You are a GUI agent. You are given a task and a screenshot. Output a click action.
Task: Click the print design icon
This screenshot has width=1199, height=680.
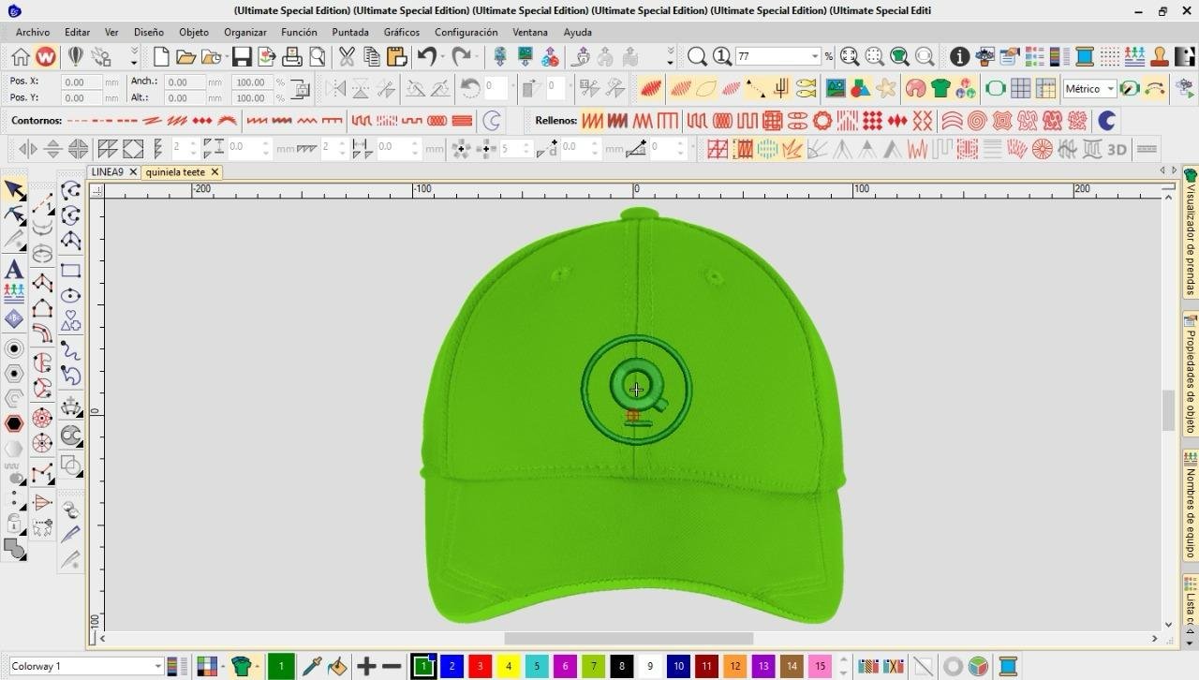[x=292, y=57]
